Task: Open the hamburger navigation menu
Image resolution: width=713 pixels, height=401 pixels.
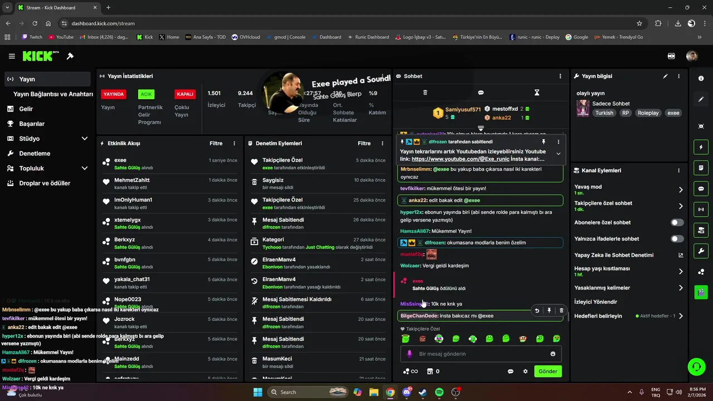Action: point(12,56)
